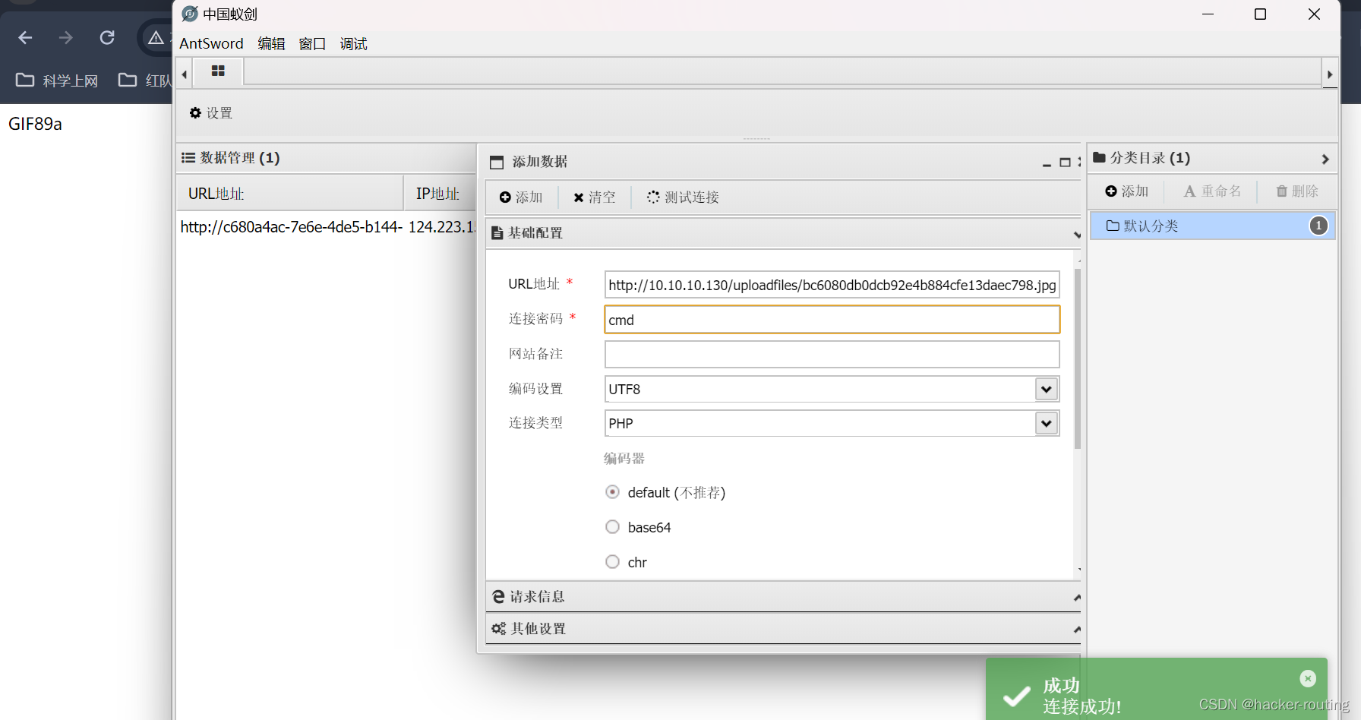
Task: Select the base64 encoder radio button
Action: click(x=612, y=526)
